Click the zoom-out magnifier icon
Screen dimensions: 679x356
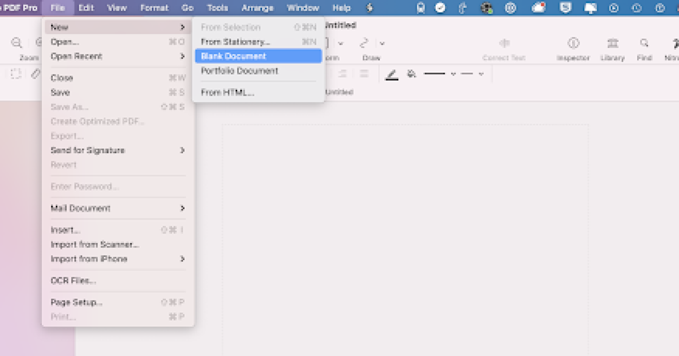coord(16,42)
